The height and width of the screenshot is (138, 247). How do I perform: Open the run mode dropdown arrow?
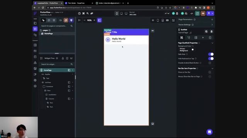(x=213, y=13)
